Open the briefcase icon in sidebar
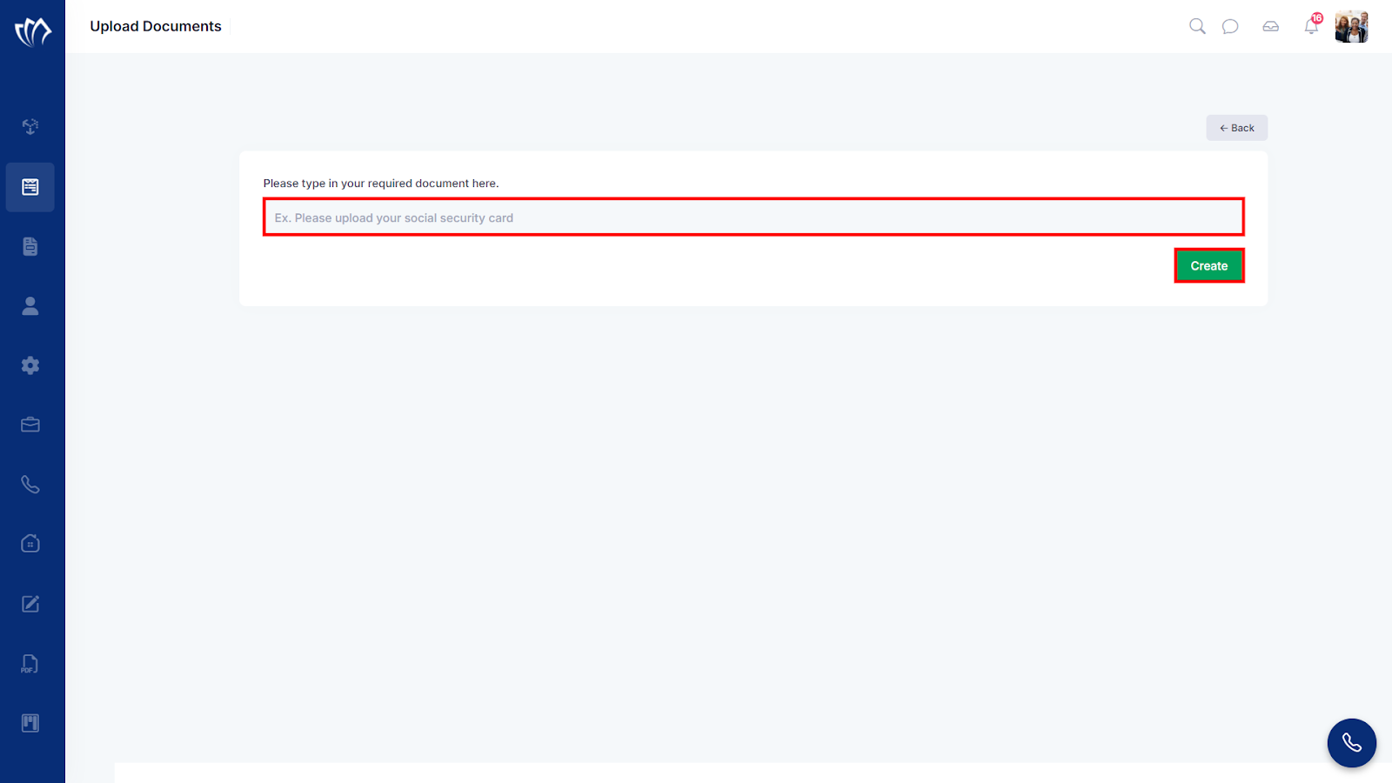The width and height of the screenshot is (1392, 783). (x=30, y=425)
